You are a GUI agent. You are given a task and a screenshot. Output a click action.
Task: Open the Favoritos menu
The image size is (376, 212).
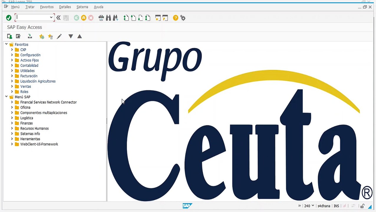[47, 7]
